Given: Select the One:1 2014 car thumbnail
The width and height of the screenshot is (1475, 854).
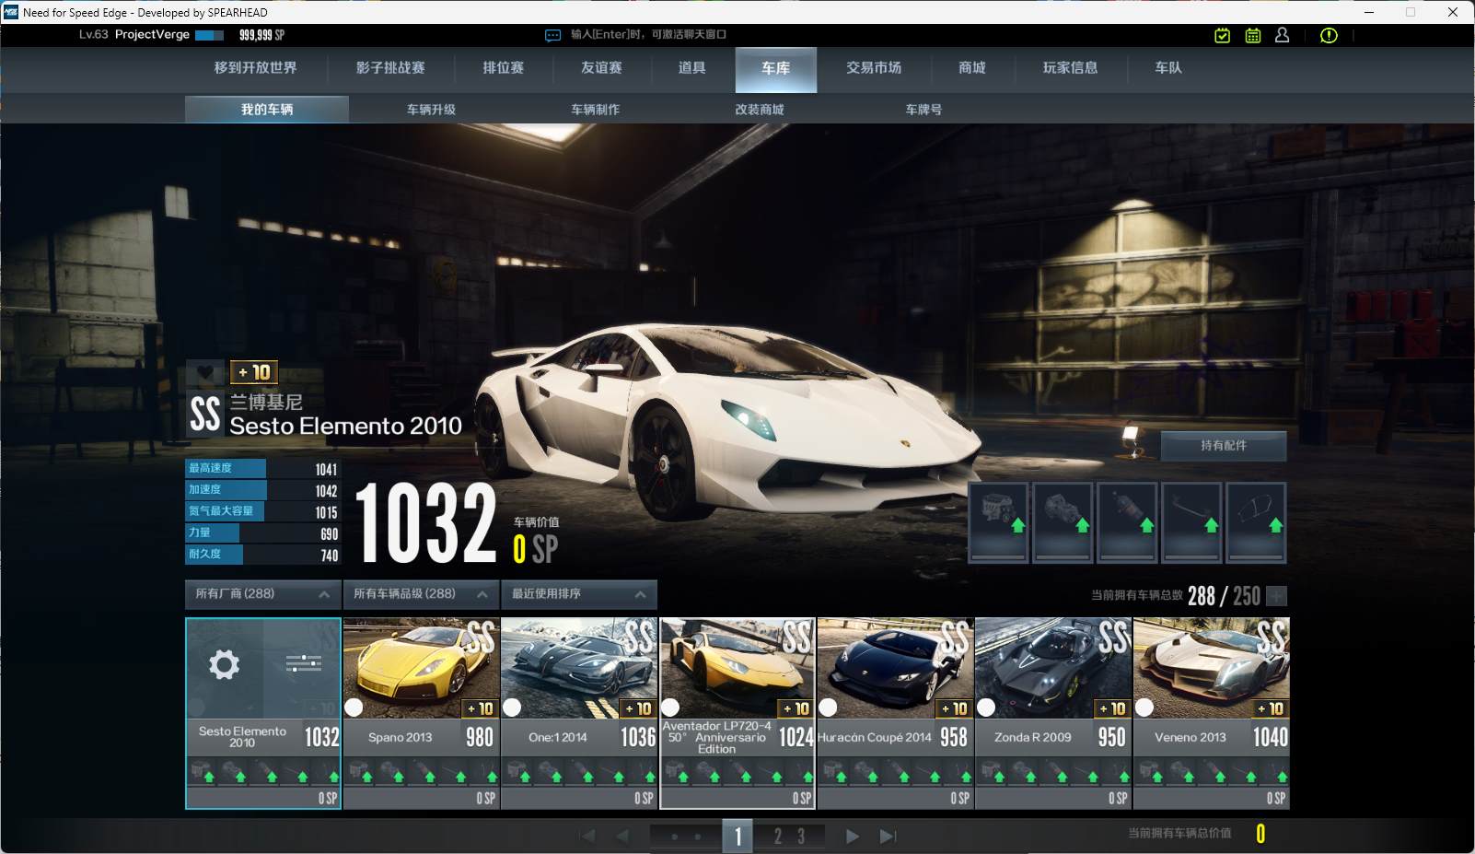Looking at the screenshot, I should pos(579,668).
